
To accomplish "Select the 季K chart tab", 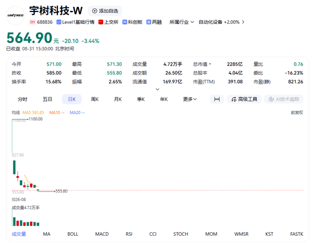I will [141, 99].
